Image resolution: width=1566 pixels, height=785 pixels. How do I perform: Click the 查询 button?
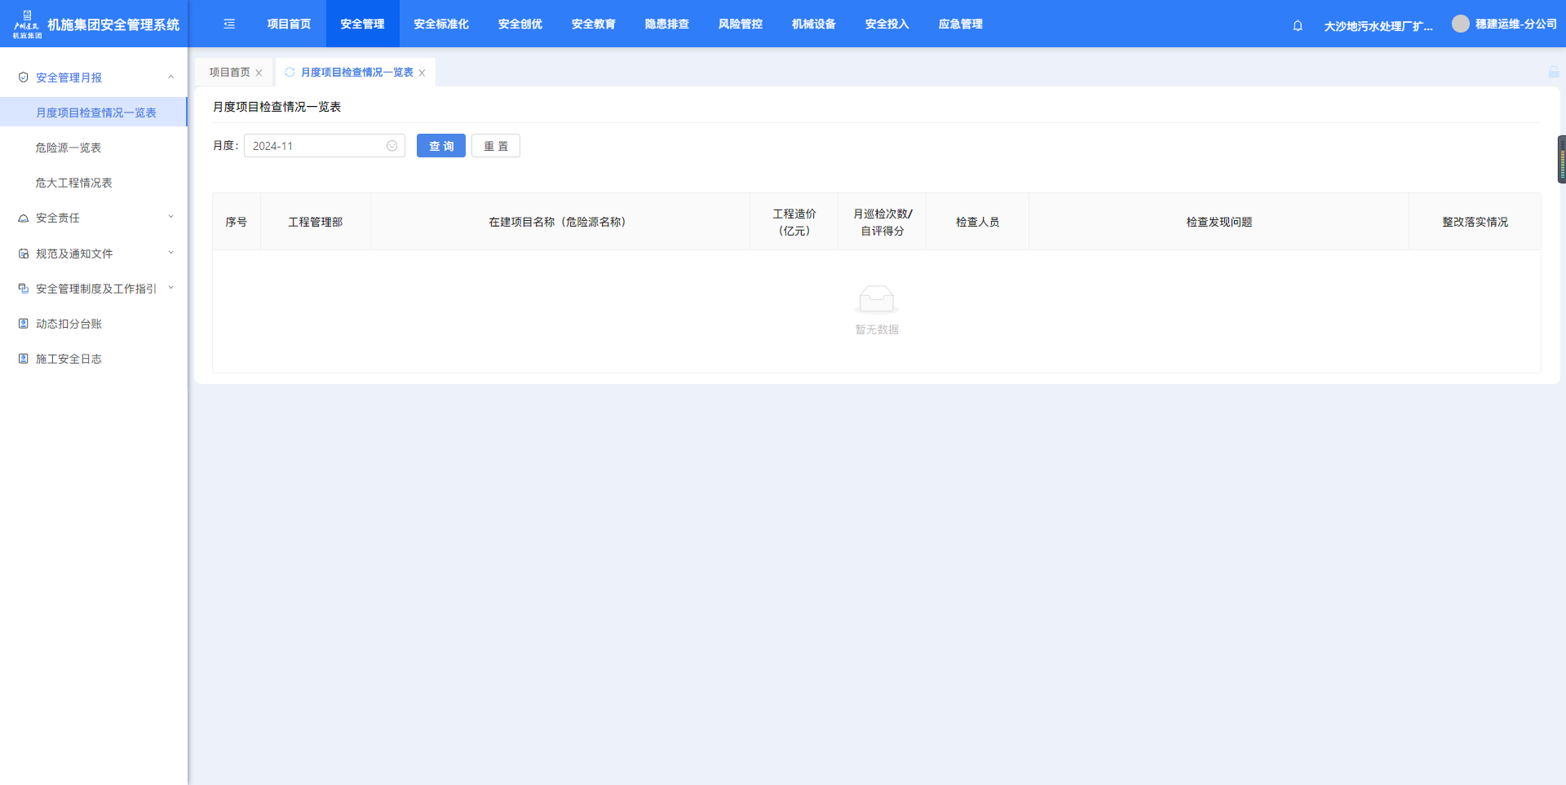[x=440, y=146]
